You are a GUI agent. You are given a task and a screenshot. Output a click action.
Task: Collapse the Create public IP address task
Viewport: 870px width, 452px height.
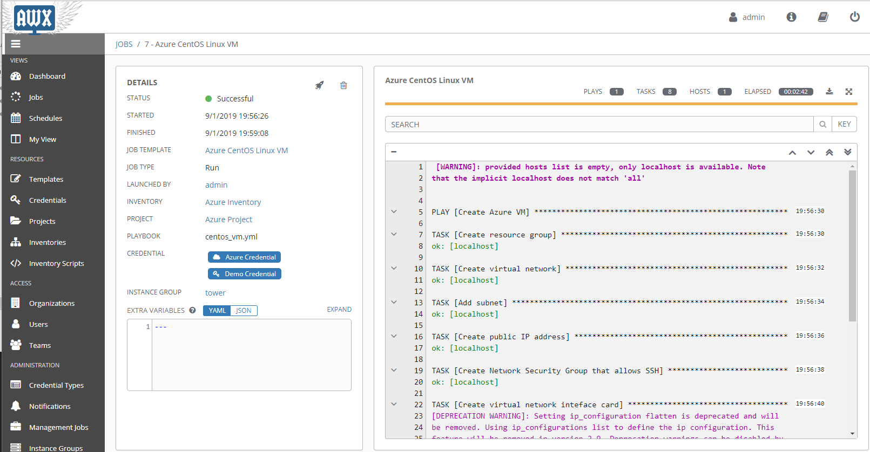pyautogui.click(x=394, y=336)
